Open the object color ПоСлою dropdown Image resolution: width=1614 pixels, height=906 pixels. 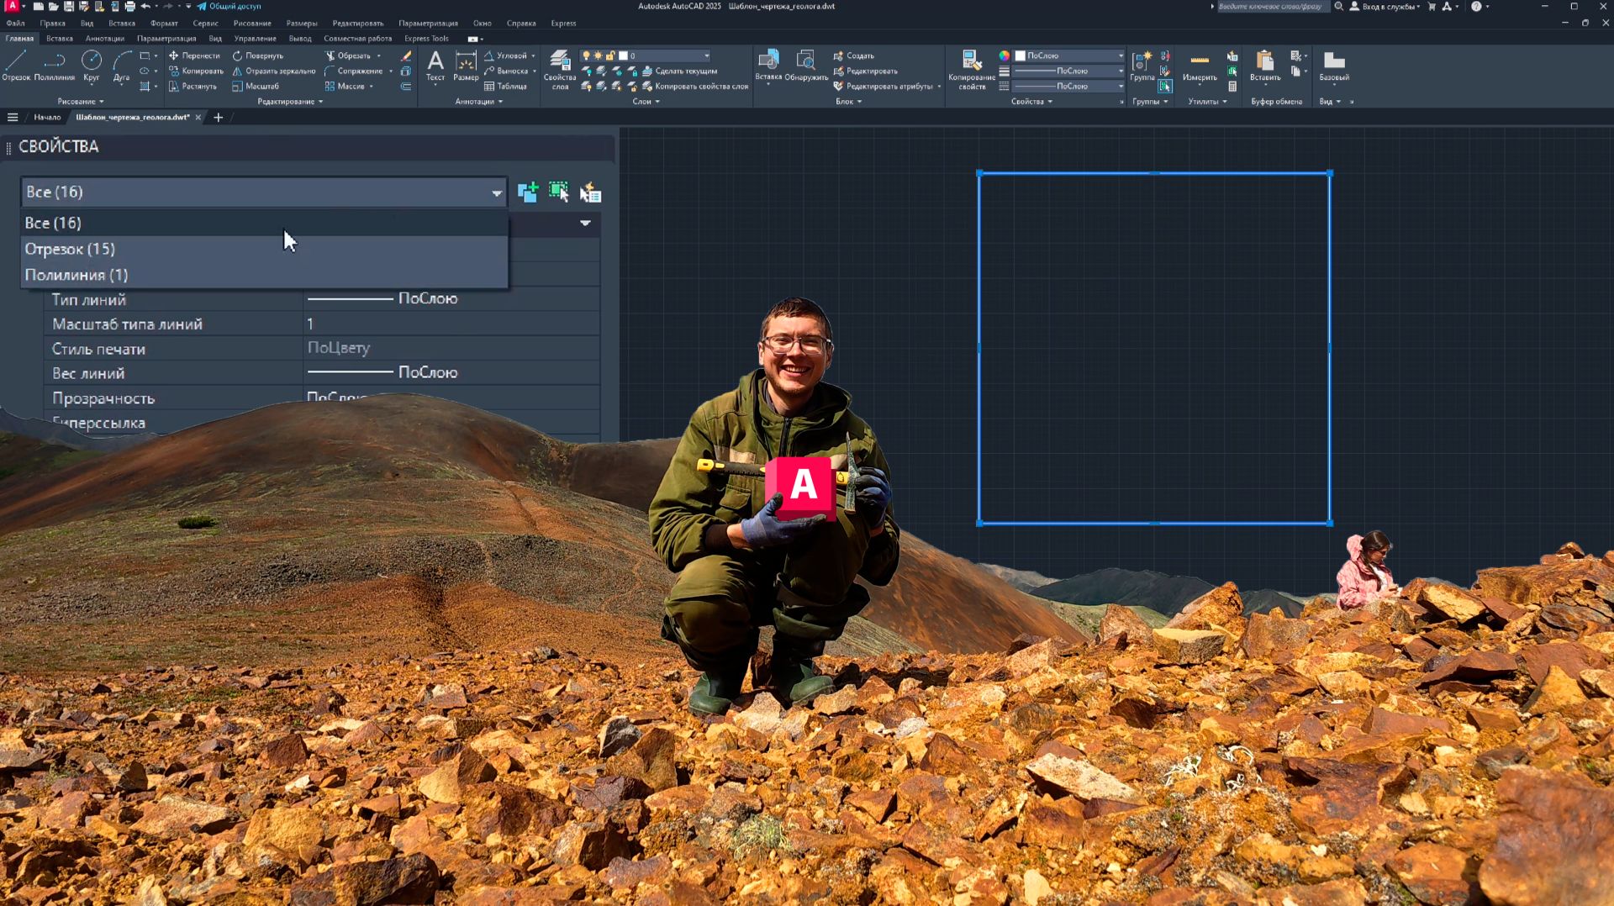(x=1069, y=55)
